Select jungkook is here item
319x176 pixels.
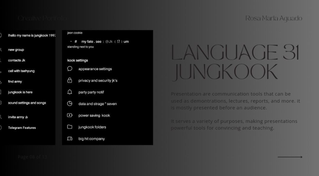tap(20, 92)
